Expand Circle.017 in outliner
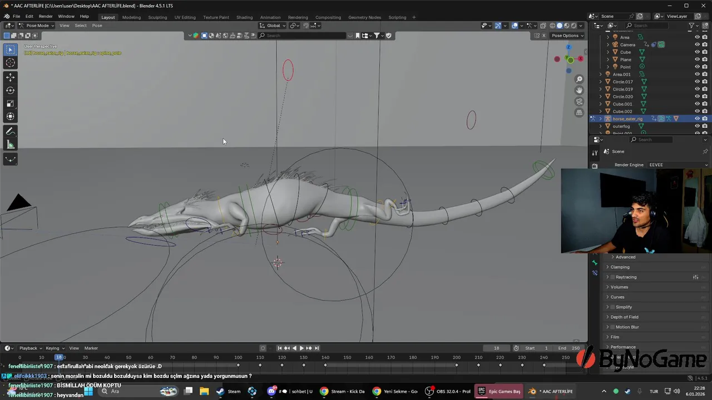The width and height of the screenshot is (712, 400). pos(600,82)
